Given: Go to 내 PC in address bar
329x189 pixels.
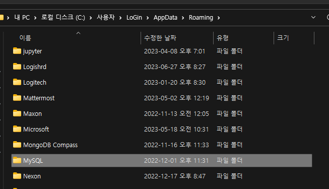Looking at the screenshot, I should click(22, 18).
